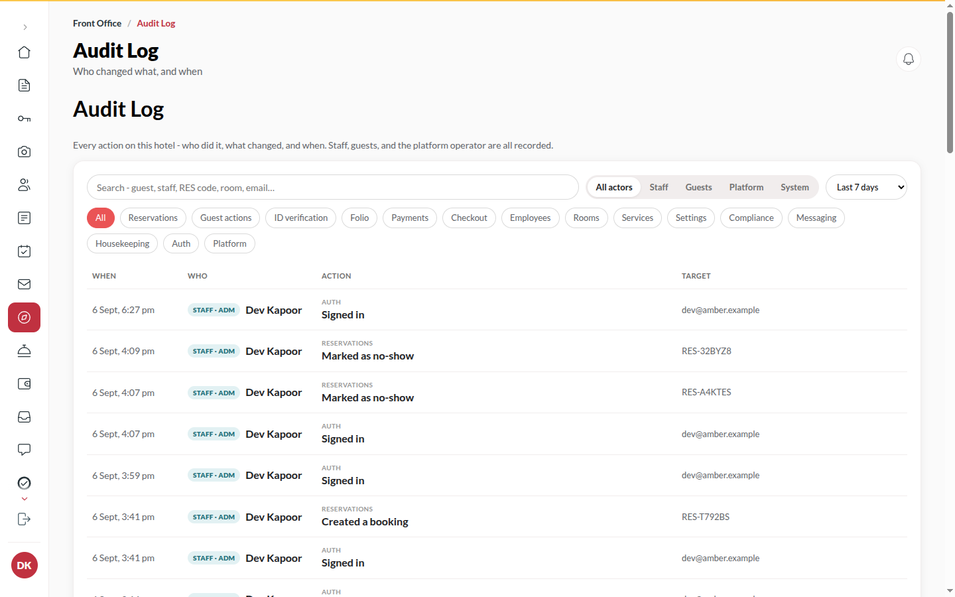This screenshot has width=955, height=597.
Task: Open the notifications bell icon
Action: click(909, 59)
